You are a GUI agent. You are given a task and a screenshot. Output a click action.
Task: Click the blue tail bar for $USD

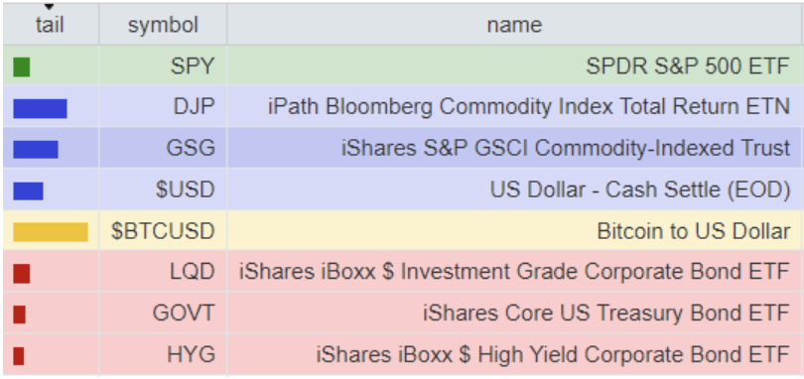pyautogui.click(x=28, y=190)
